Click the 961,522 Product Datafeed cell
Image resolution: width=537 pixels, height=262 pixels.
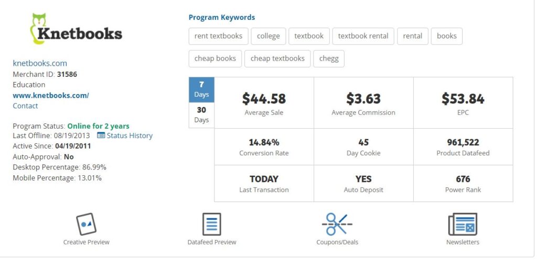463,147
